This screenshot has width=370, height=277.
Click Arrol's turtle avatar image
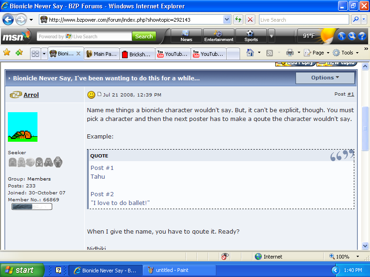pyautogui.click(x=23, y=127)
